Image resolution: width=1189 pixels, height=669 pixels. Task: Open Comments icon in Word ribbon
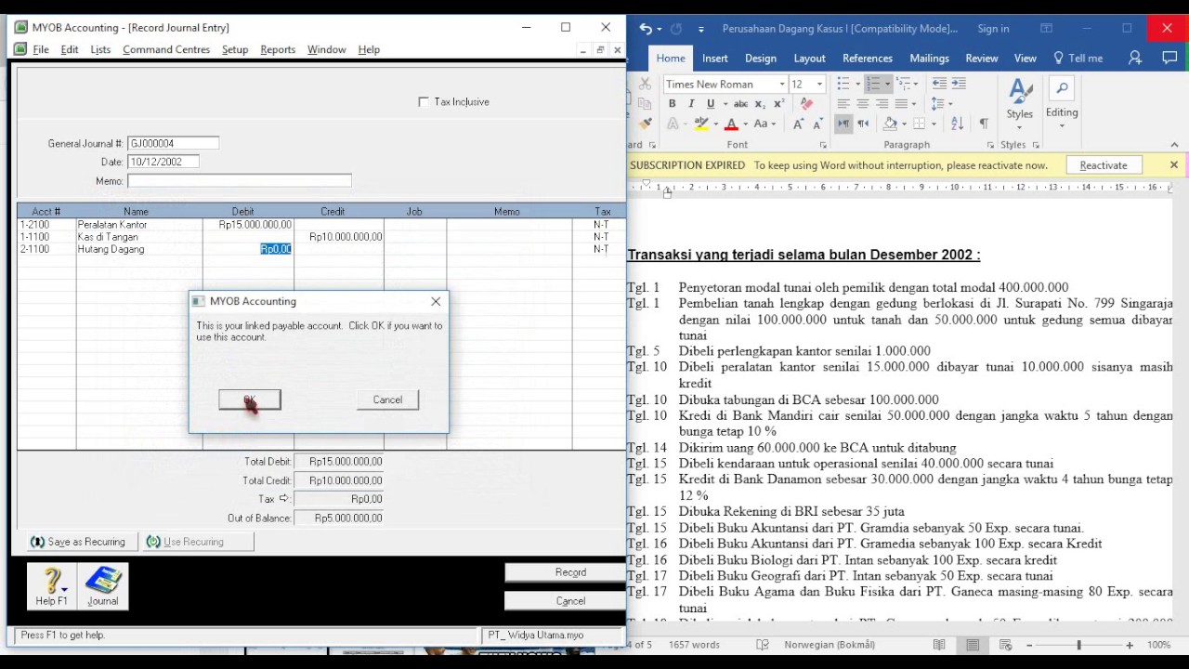[x=1169, y=58]
